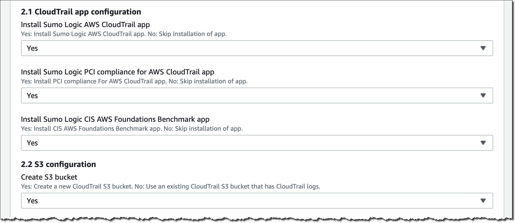Click the "2.2 S3 configuration" heading

pyautogui.click(x=58, y=164)
